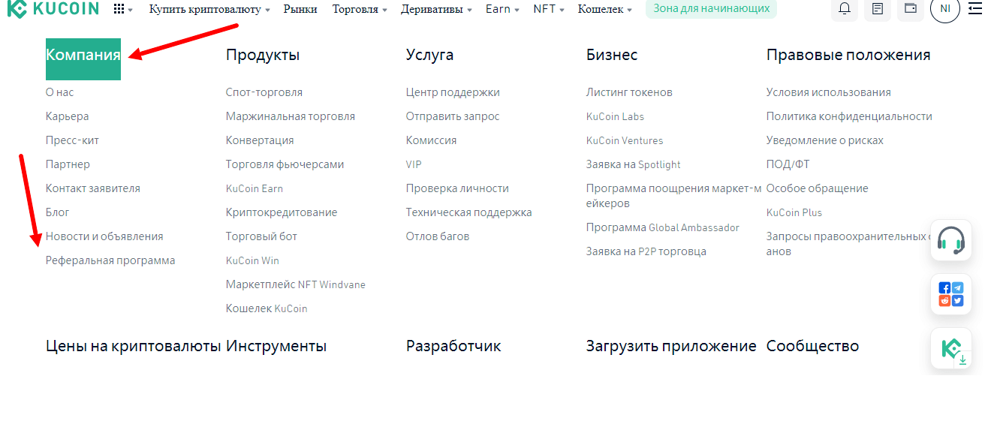The width and height of the screenshot is (994, 436).
Task: Open the Рынки menu item
Action: 300,9
